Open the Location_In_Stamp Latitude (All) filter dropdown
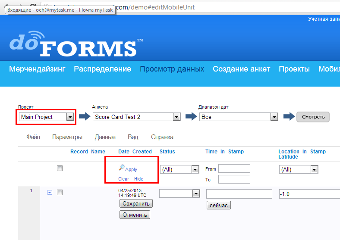 299,170
